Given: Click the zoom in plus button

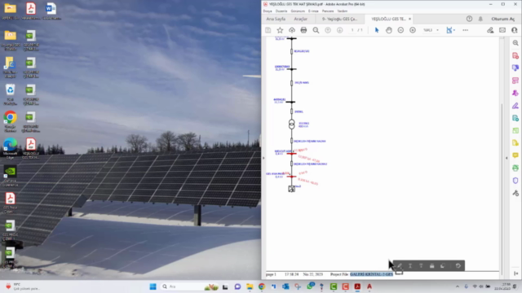Looking at the screenshot, I should coord(413,30).
